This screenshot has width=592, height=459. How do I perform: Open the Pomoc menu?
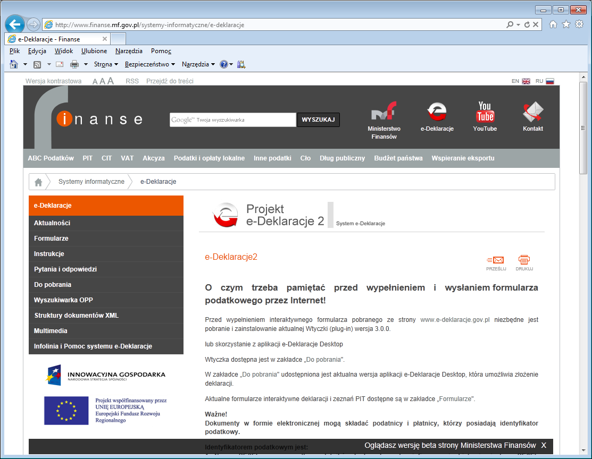click(x=161, y=51)
